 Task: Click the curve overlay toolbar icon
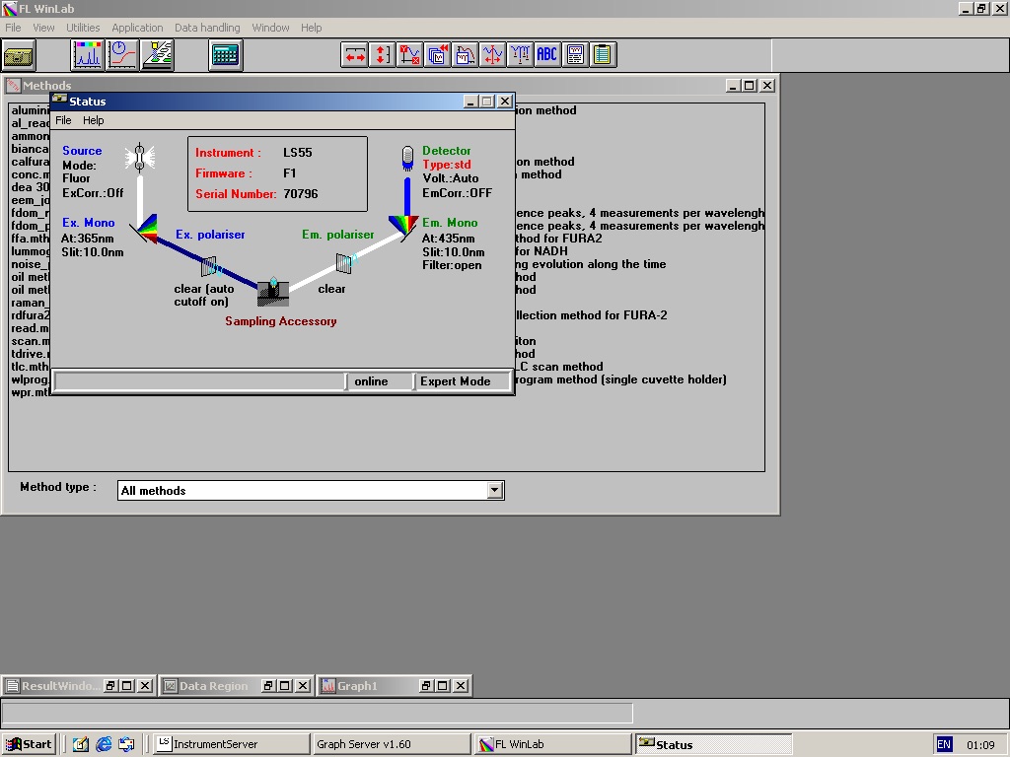click(x=466, y=55)
